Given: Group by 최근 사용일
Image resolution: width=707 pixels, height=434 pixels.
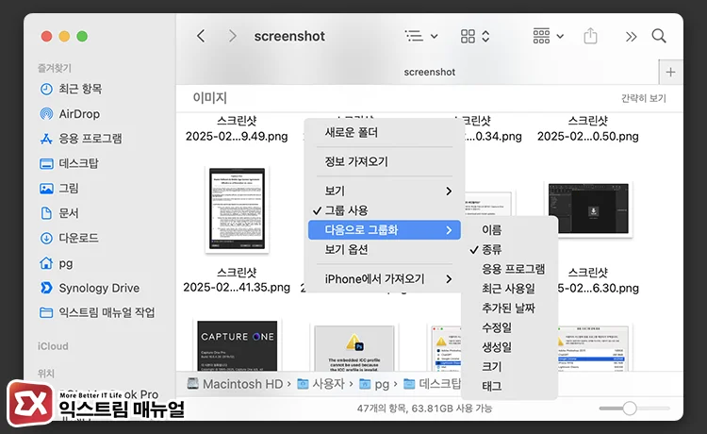Looking at the screenshot, I should pos(509,289).
